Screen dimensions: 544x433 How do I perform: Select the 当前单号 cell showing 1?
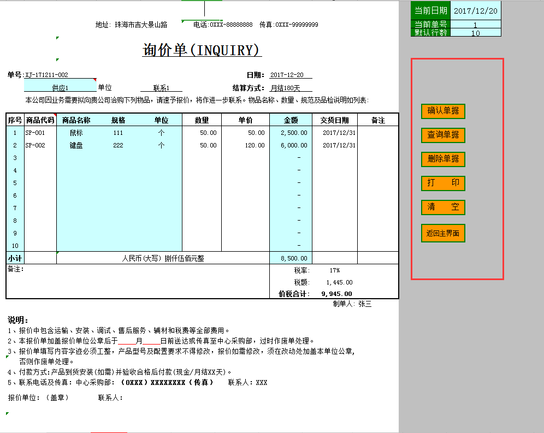point(475,25)
